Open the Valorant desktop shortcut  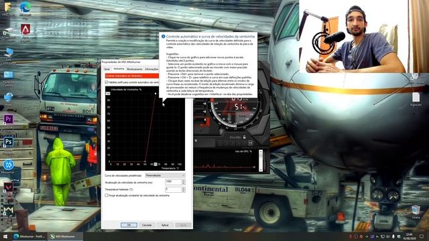8,187
